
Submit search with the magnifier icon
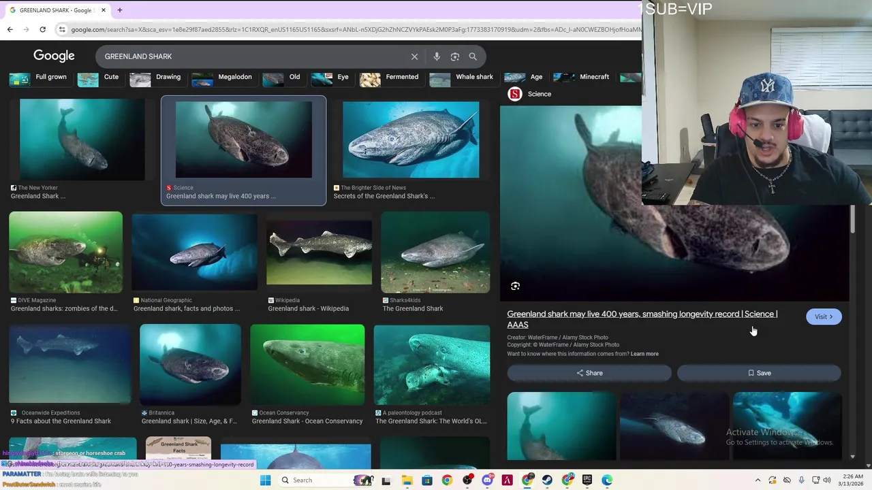473,56
